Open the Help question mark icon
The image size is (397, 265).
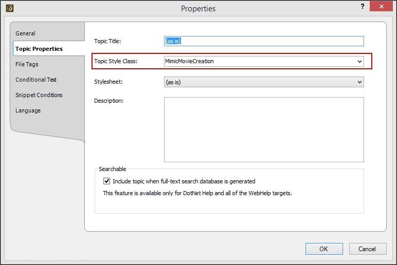click(x=363, y=6)
